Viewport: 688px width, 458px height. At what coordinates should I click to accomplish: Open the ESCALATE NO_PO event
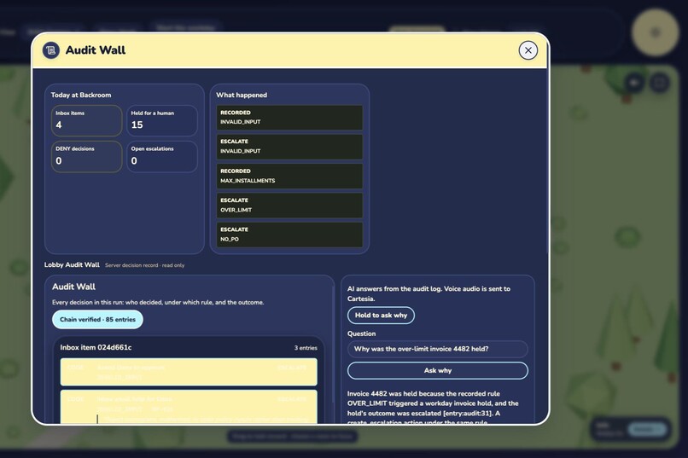(x=289, y=235)
